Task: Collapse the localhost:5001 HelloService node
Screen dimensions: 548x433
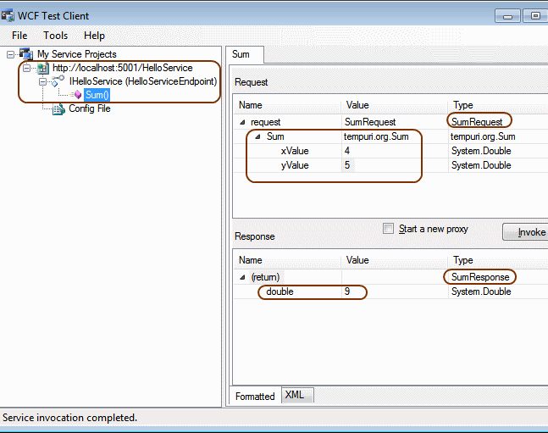Action: coord(26,68)
